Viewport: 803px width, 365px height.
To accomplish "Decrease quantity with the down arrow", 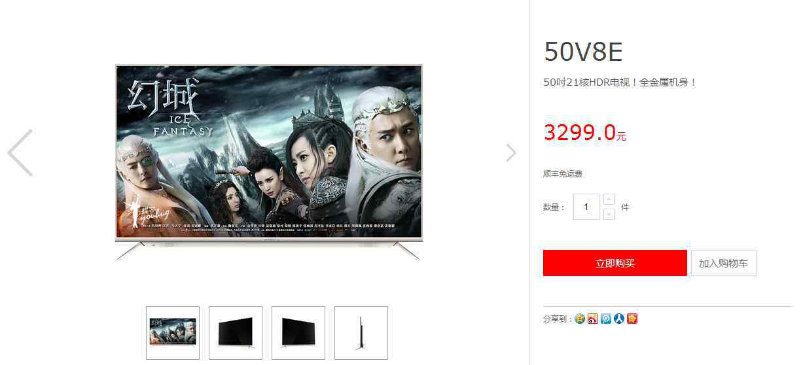I will pos(609,214).
